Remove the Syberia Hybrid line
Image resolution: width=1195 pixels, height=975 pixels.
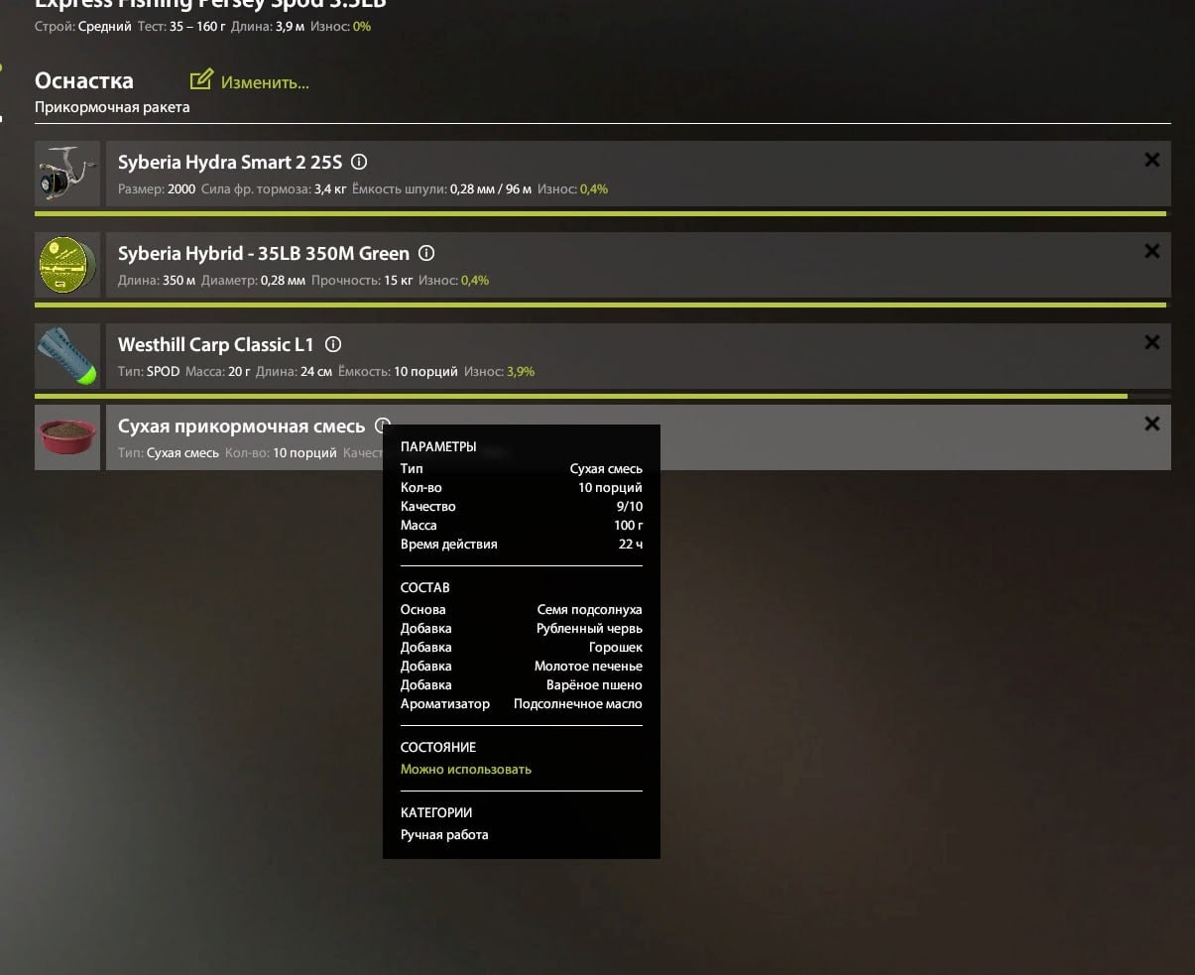click(x=1152, y=251)
